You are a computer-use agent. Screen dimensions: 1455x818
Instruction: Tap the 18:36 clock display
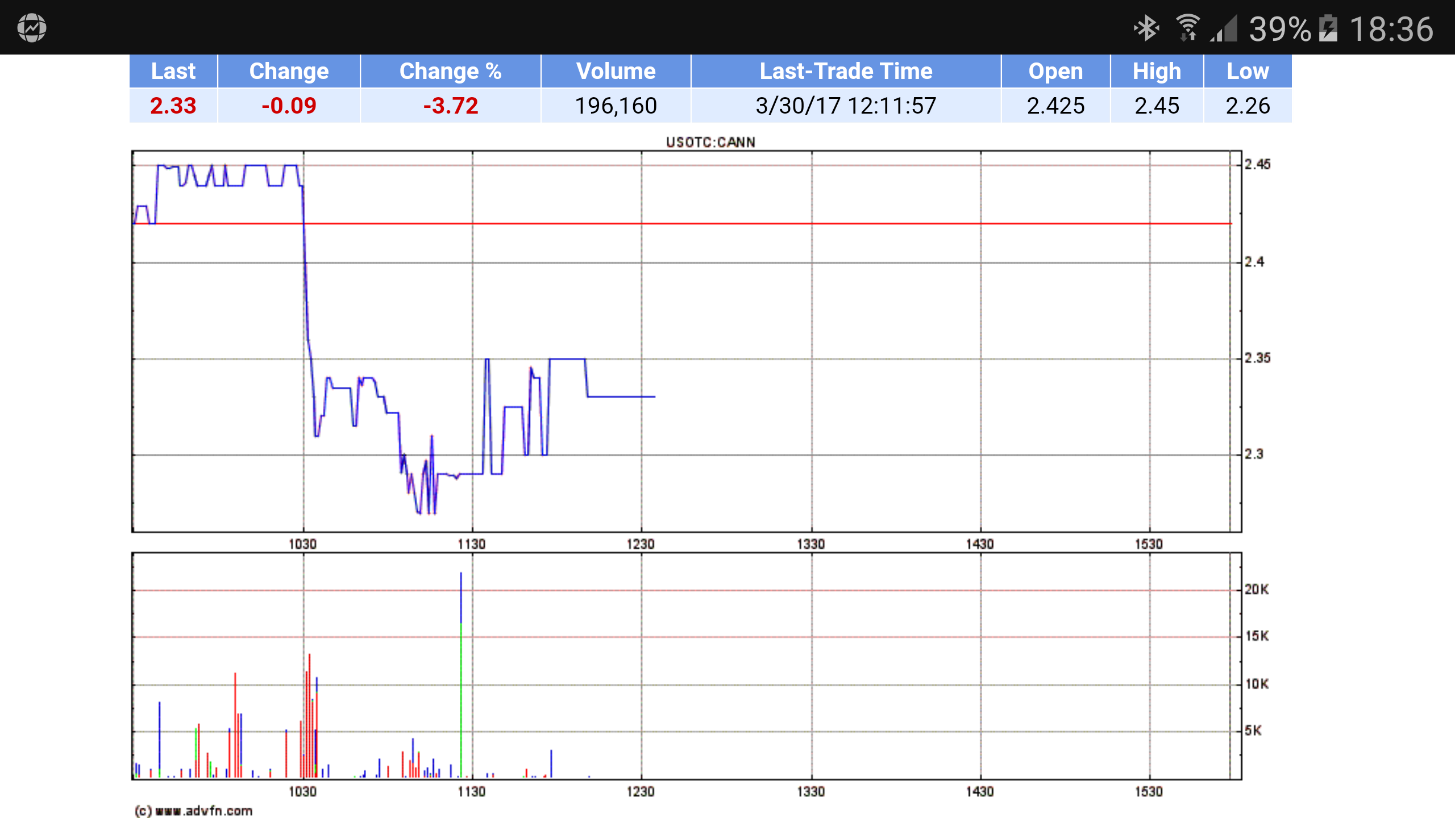pos(1391,29)
